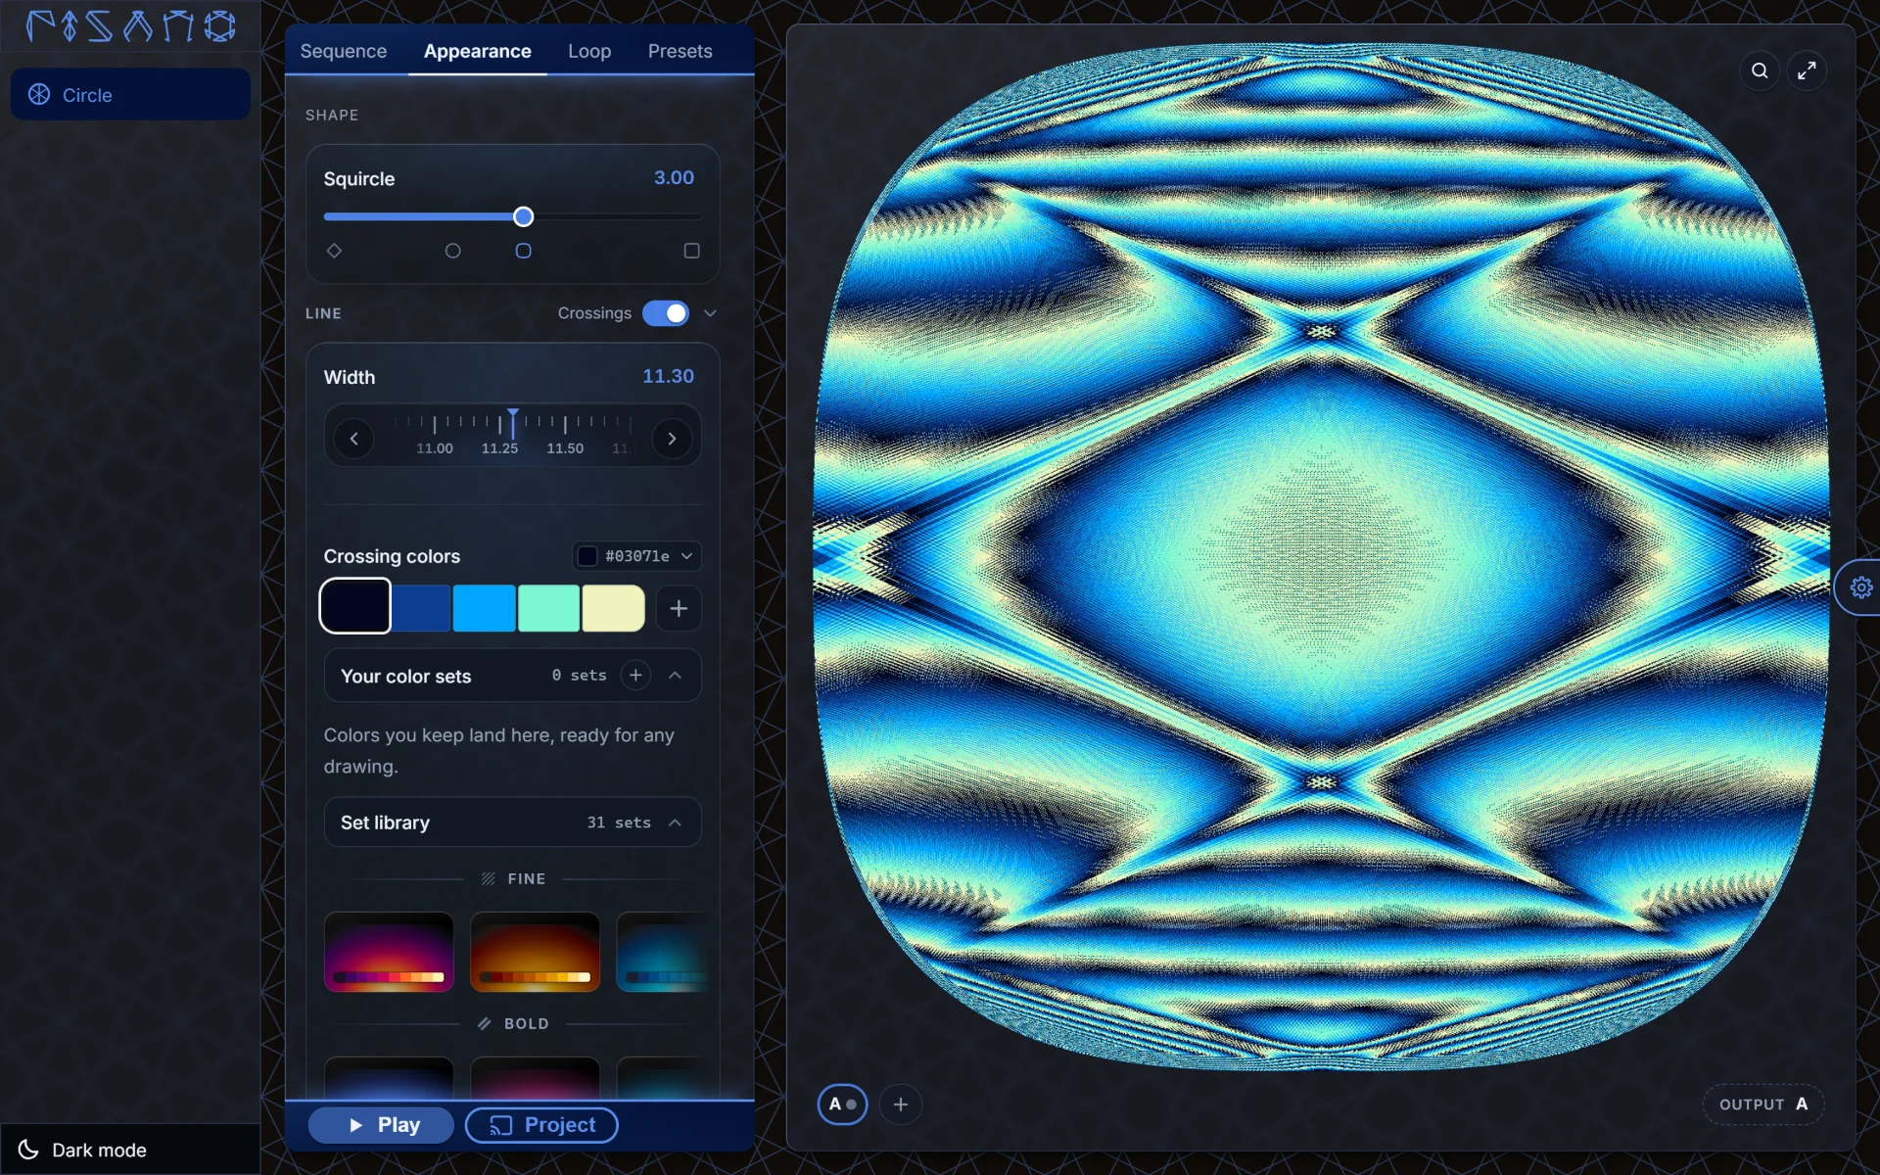This screenshot has width=1880, height=1175.
Task: Click the Dark mode button
Action: coord(130,1150)
